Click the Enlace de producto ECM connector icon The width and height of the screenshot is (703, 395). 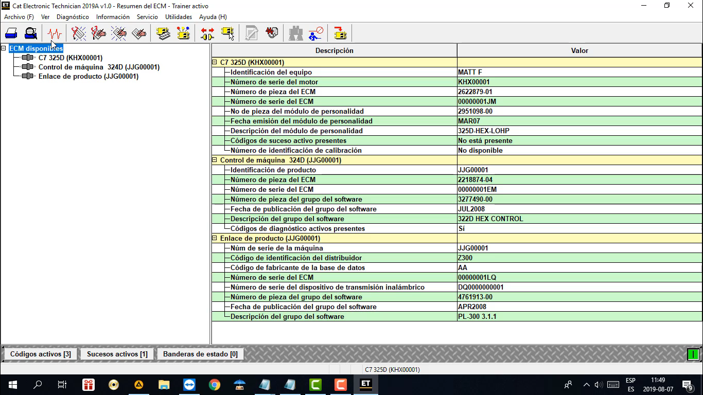[28, 77]
